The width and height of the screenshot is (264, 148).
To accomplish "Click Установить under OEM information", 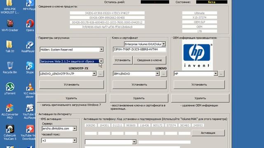I will (x=199, y=85).
